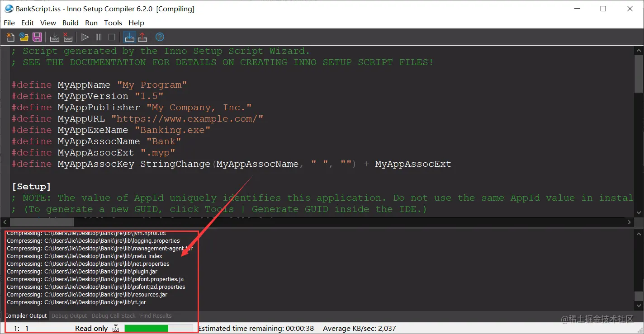Screen dimensions: 644x334
Task: Switch to the Find Results tab
Action: (x=156, y=316)
